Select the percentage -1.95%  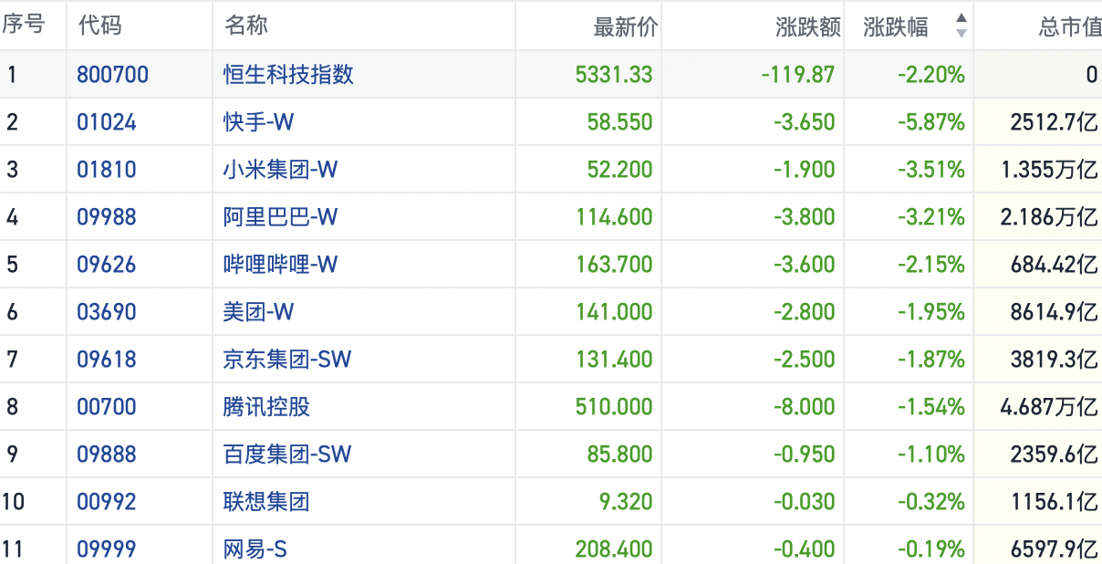tap(930, 311)
